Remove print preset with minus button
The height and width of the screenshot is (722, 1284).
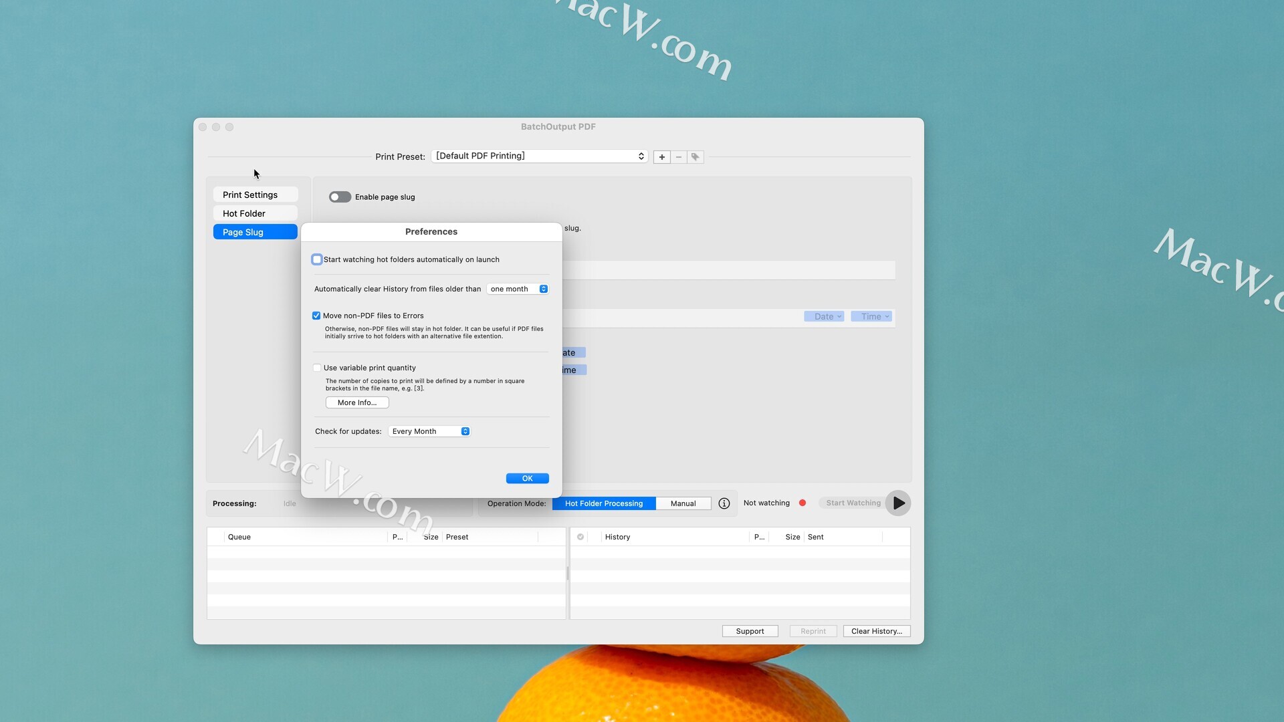point(679,157)
